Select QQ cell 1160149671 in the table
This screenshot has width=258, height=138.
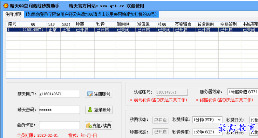click(33, 29)
